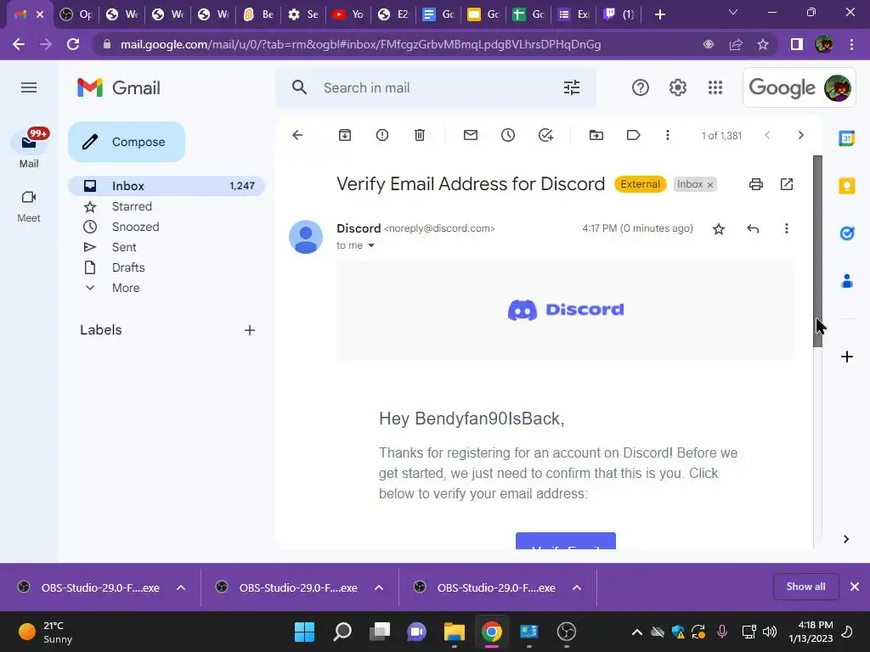Bookmark this tab with star icon
The image size is (870, 652).
pyautogui.click(x=763, y=44)
